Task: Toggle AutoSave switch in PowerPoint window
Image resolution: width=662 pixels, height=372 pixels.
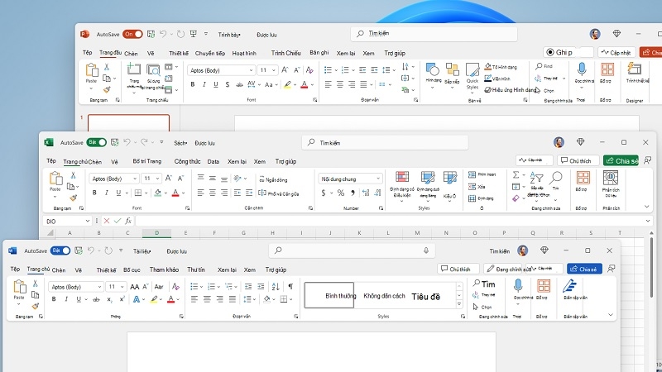Action: pyautogui.click(x=132, y=34)
